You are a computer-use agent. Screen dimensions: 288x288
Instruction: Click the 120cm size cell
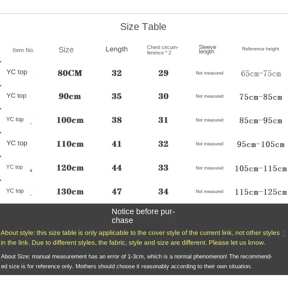point(70,168)
